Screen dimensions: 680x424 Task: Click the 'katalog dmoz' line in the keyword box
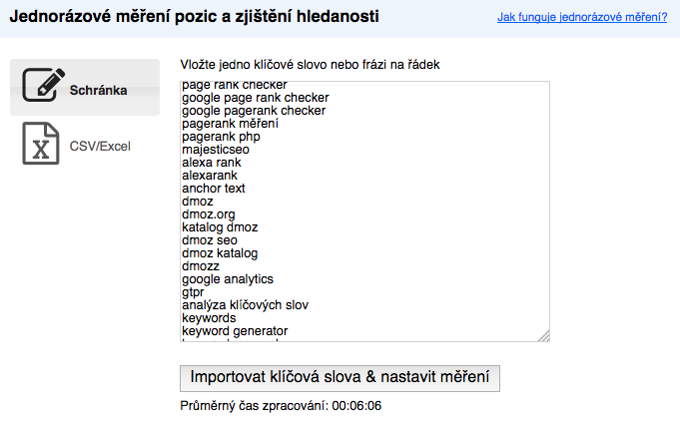pos(220,227)
